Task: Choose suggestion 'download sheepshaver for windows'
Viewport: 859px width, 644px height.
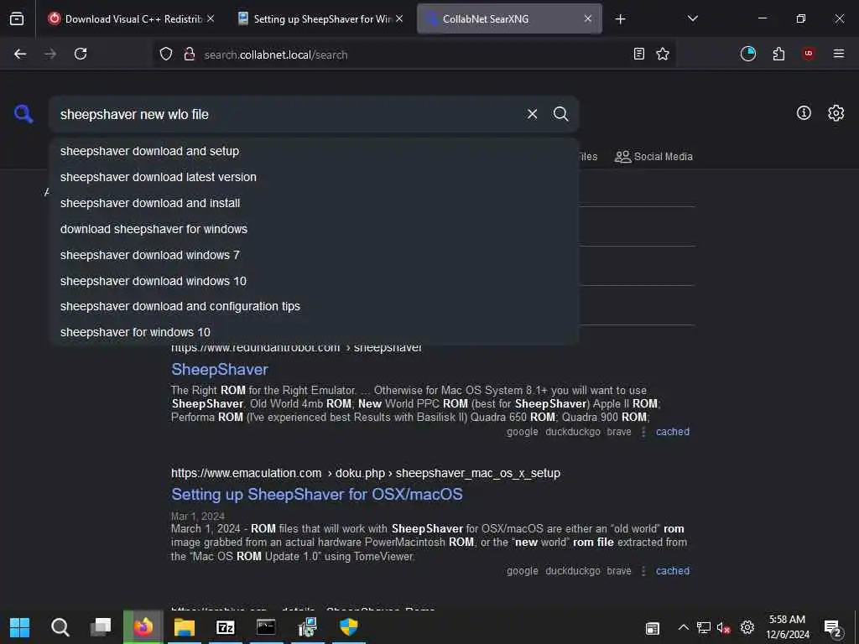Action: pos(314,229)
